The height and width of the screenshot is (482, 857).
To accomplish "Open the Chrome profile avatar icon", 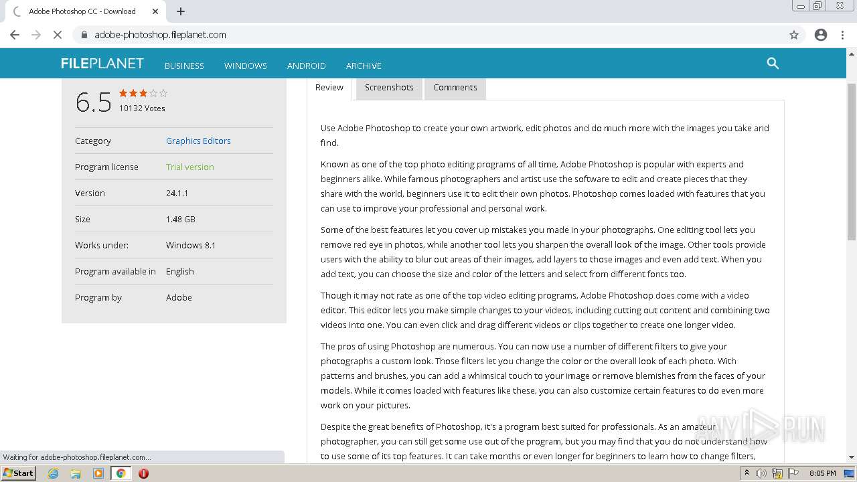I will (821, 35).
